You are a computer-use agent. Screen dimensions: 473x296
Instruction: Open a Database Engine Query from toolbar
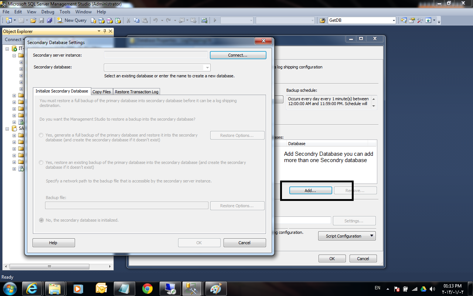coord(93,20)
